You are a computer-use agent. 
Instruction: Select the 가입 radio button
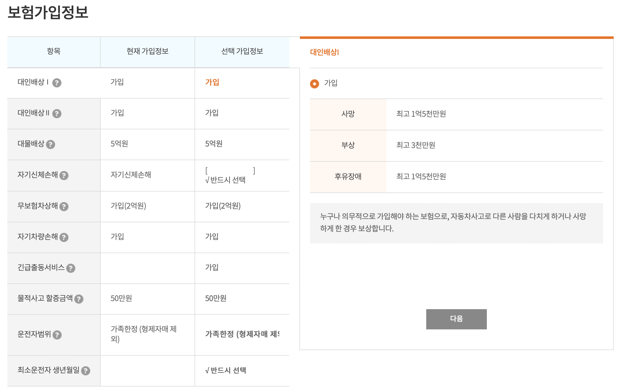[x=314, y=84]
